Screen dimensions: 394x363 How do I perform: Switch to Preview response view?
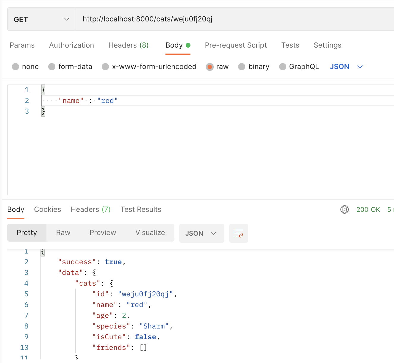tap(103, 233)
